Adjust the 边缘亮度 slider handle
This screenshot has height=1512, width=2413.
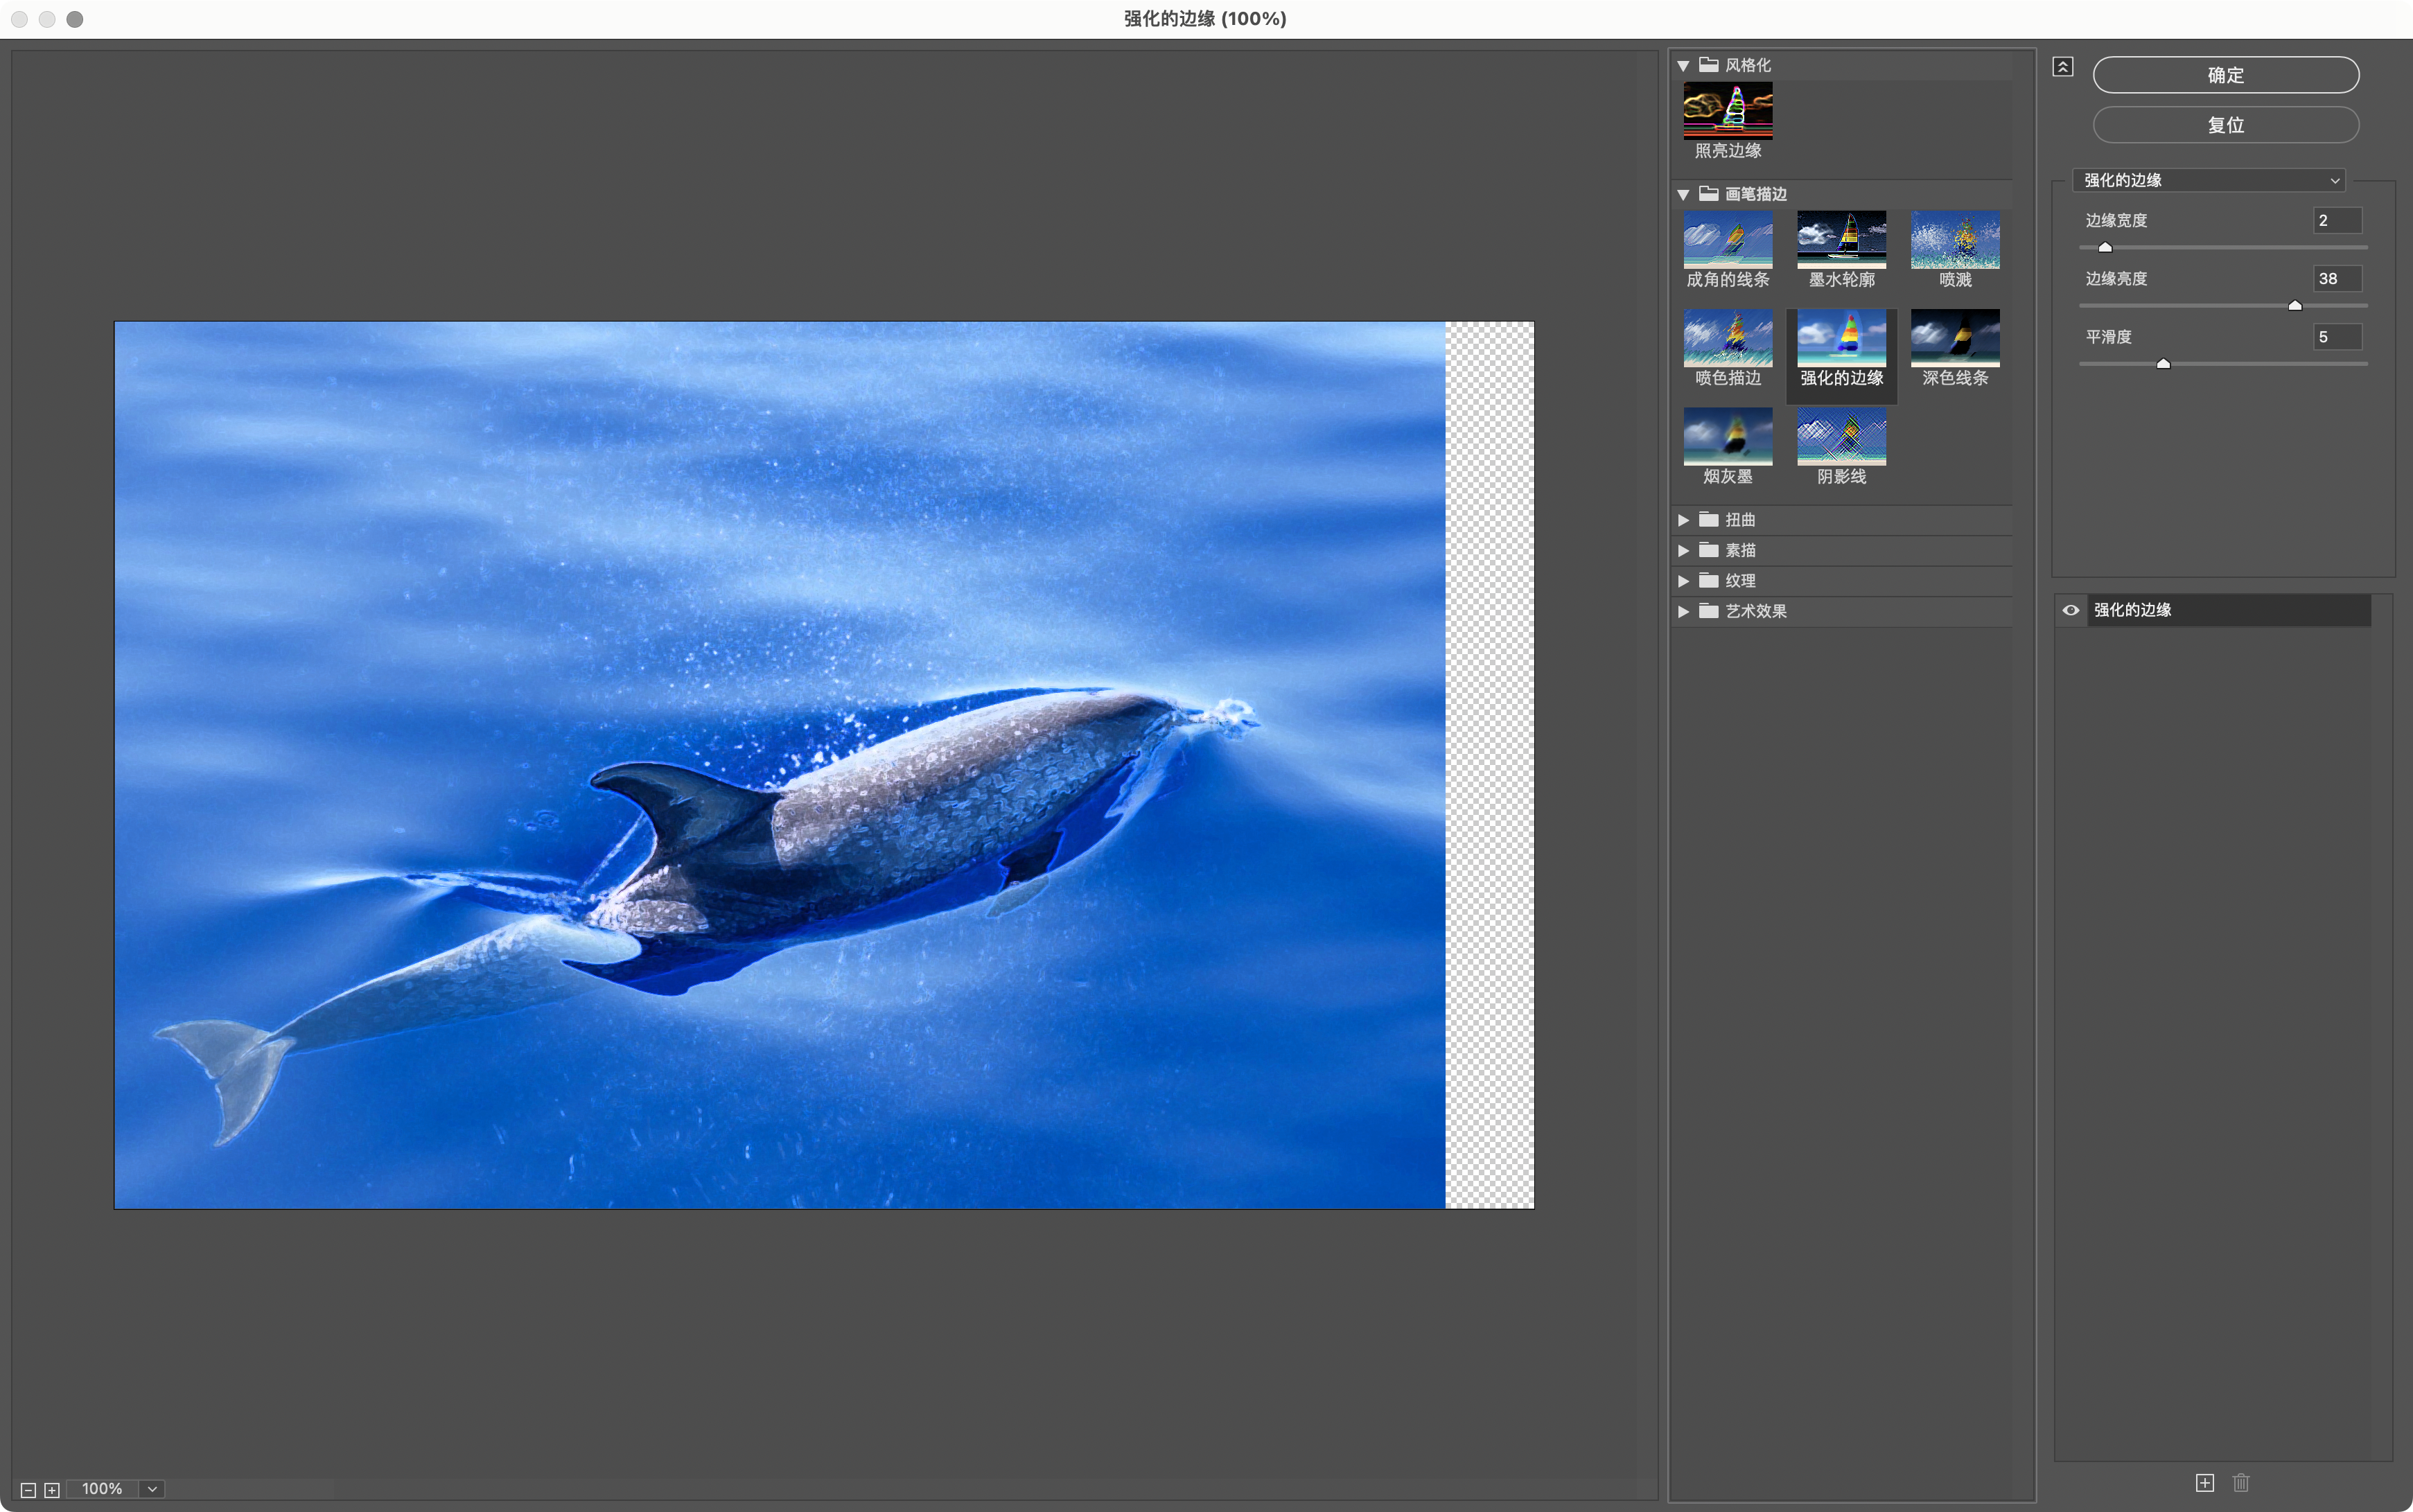tap(2295, 305)
